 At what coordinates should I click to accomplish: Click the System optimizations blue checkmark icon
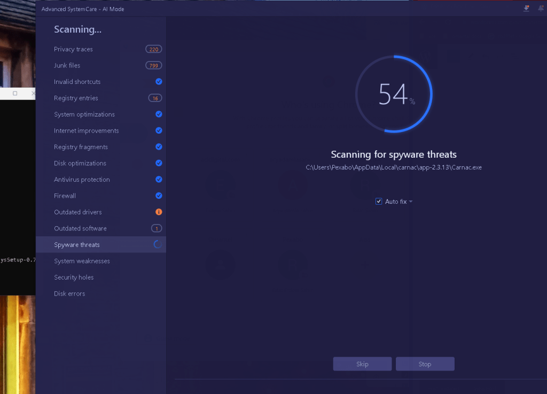point(159,114)
